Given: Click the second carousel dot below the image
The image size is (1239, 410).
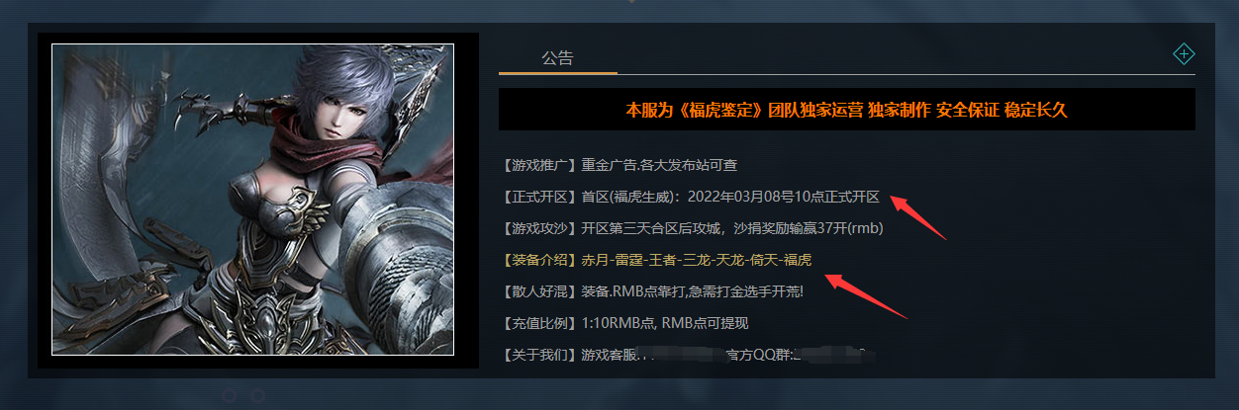Looking at the screenshot, I should (257, 395).
